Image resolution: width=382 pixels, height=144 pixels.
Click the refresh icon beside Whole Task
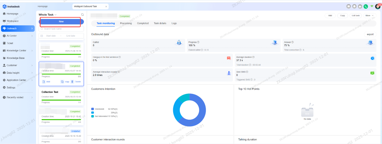[x=82, y=15]
